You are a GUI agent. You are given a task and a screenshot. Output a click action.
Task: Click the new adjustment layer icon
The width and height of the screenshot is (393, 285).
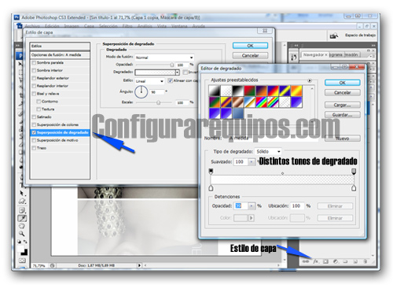coord(336,261)
